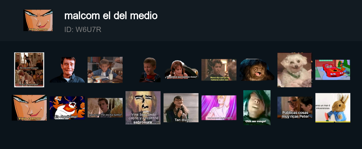Click the stuffed bunny 'inkoerensias' sticker
362x149 pixels.
click(x=333, y=108)
